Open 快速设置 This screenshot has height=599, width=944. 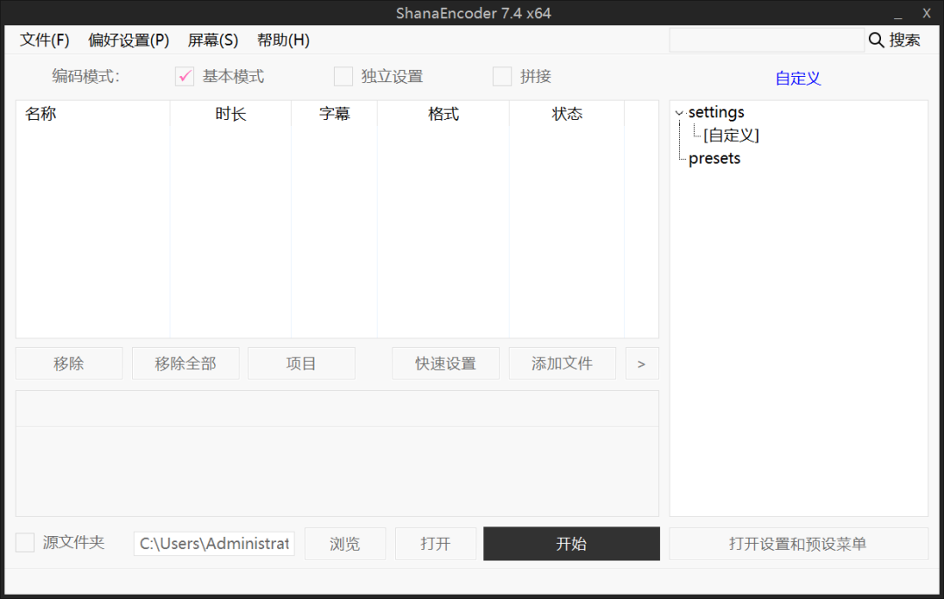click(x=446, y=363)
